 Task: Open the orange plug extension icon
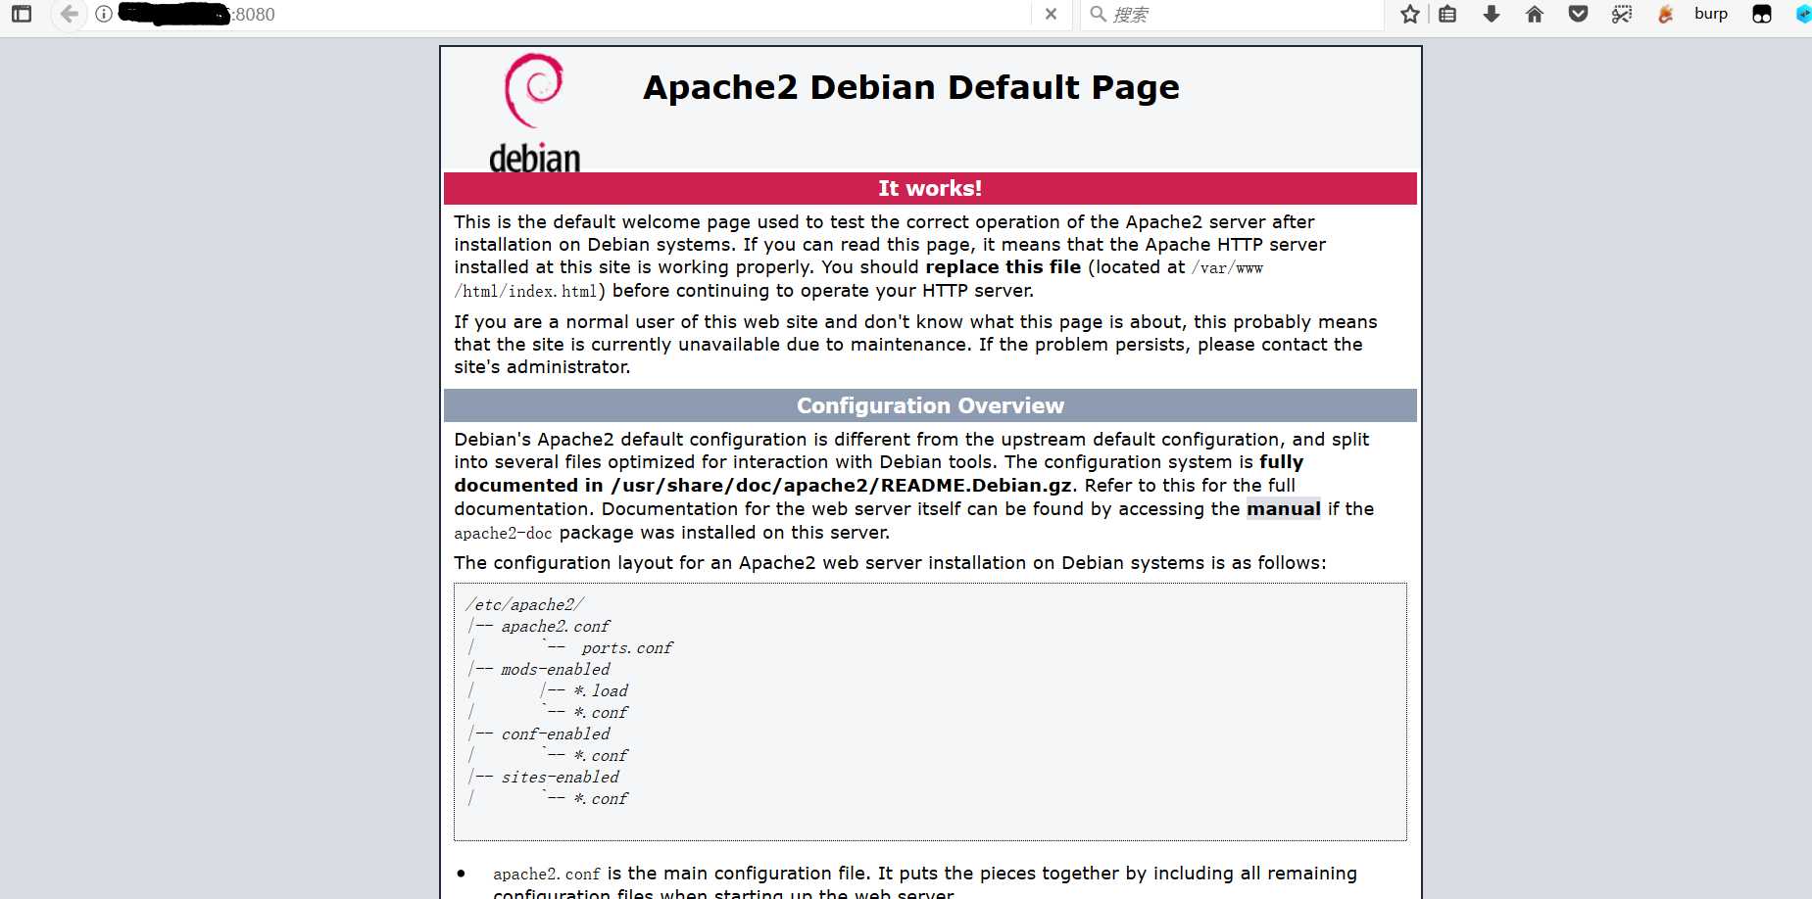(x=1665, y=14)
